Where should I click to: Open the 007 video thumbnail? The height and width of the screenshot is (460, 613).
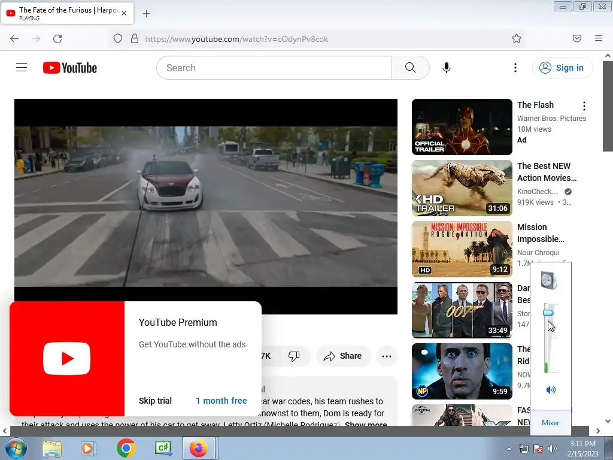click(462, 310)
